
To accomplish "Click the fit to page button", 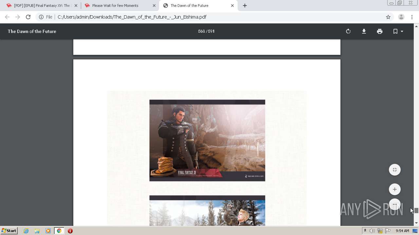I will point(395,170).
